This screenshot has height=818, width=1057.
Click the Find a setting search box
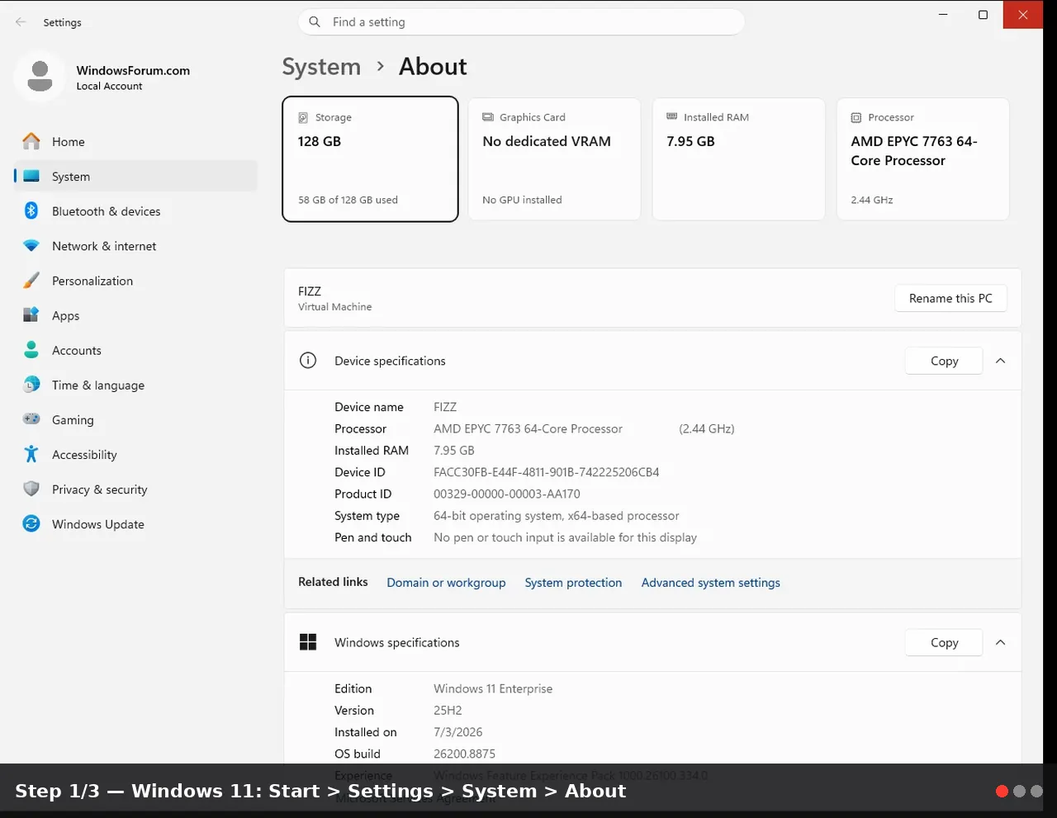[521, 22]
